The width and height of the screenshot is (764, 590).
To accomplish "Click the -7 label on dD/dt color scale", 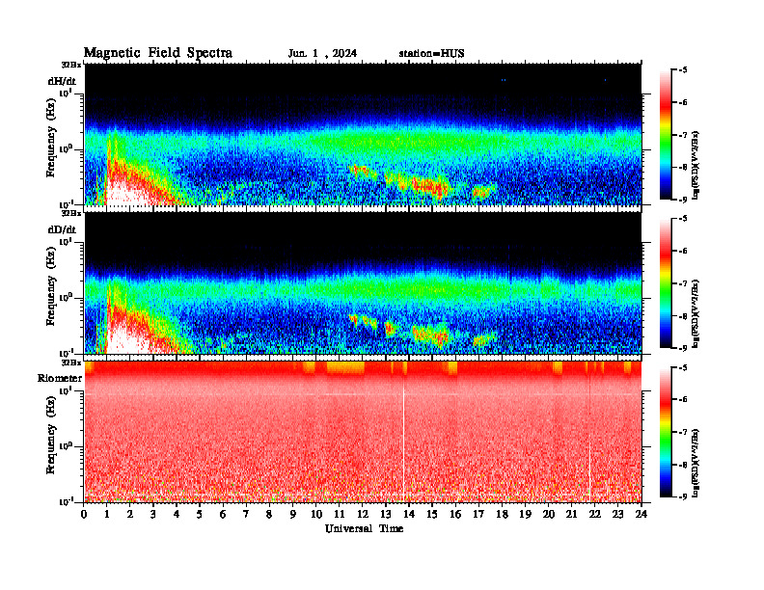I will coord(683,283).
